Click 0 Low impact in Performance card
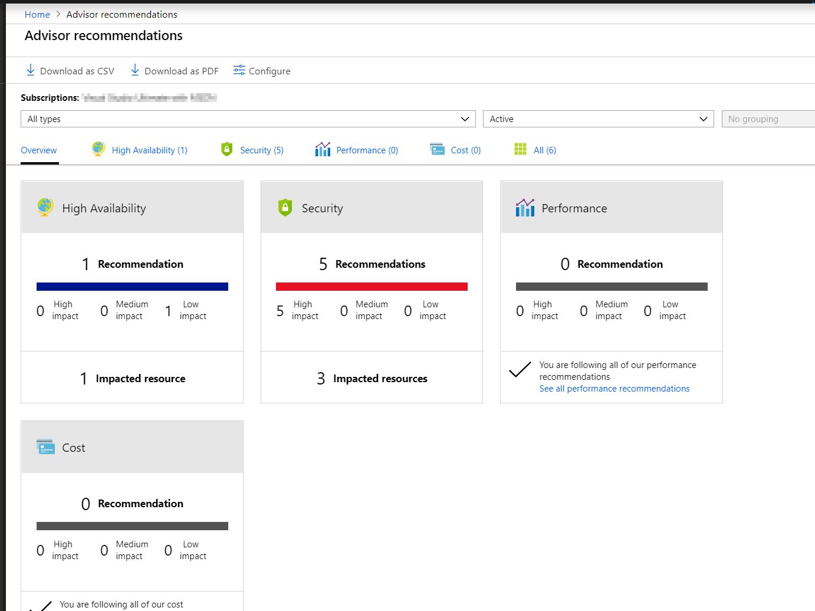Screen dimensions: 815x611 pyautogui.click(x=665, y=310)
